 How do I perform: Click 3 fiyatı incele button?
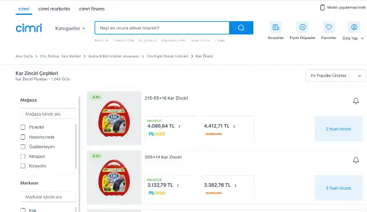tap(338, 188)
